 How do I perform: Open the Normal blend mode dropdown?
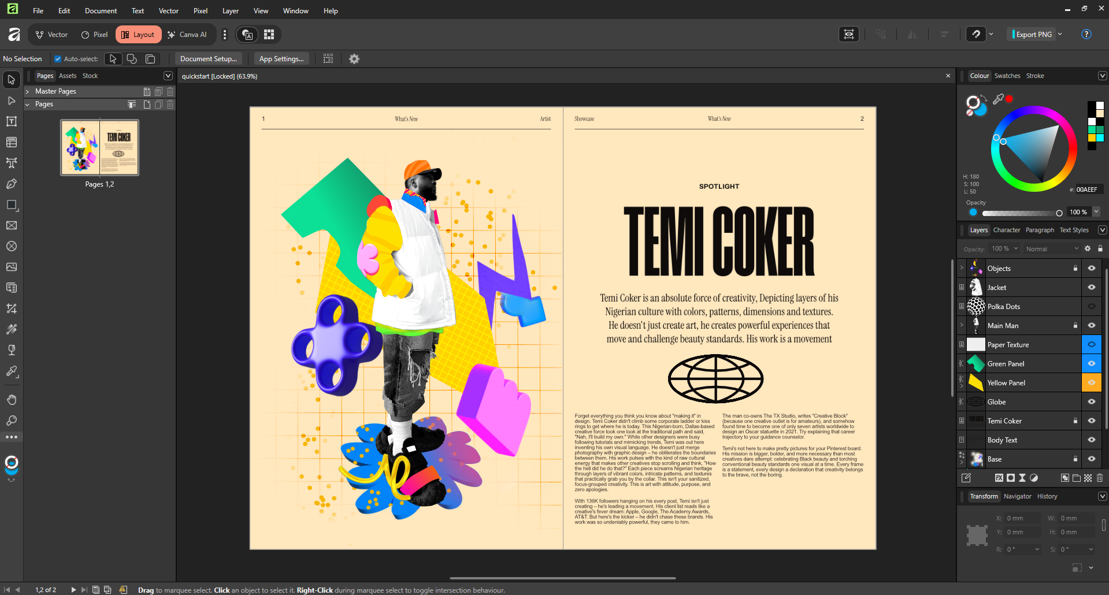pyautogui.click(x=1052, y=249)
